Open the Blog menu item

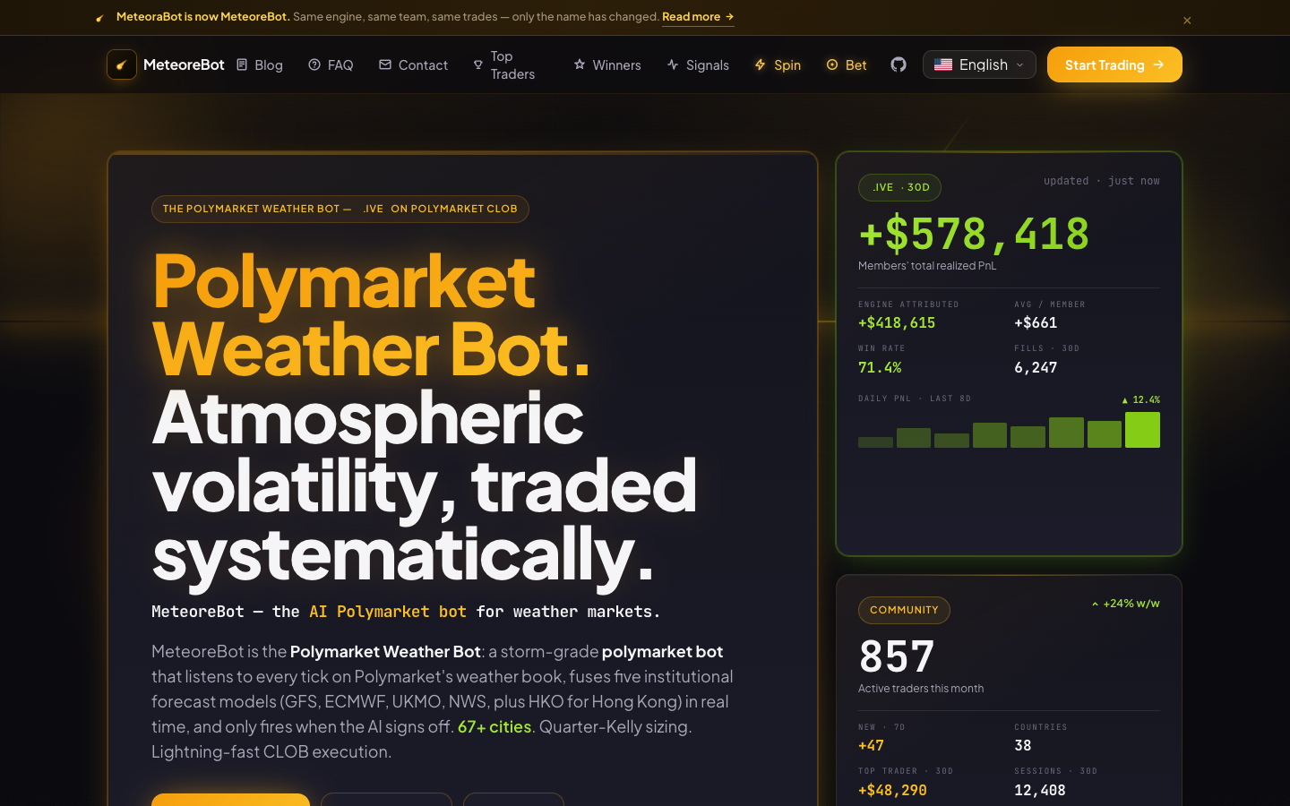260,64
